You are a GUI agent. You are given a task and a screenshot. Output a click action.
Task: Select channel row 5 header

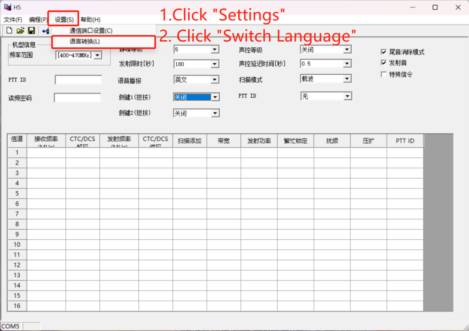tap(17, 193)
